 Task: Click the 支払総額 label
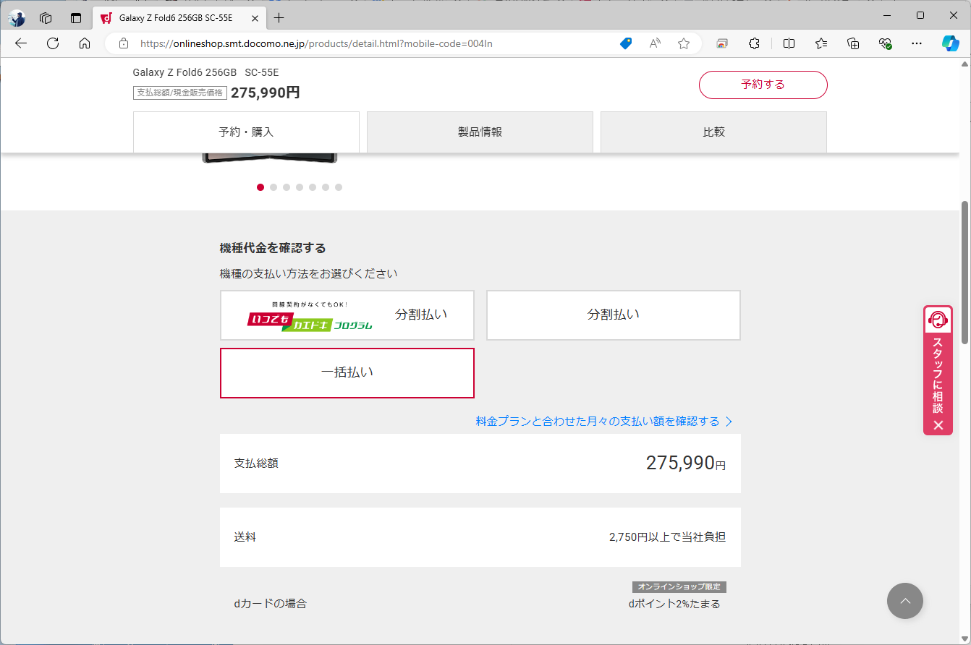pos(256,464)
